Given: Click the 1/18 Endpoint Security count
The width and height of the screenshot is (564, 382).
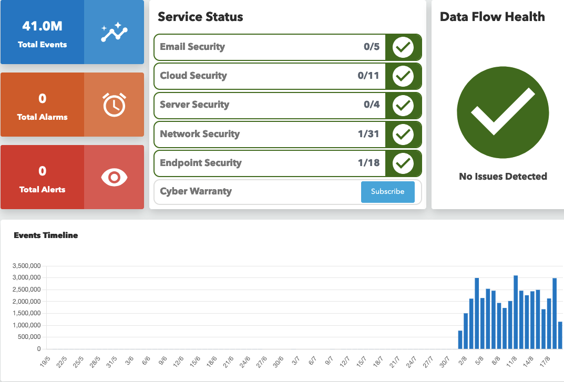Looking at the screenshot, I should 368,162.
